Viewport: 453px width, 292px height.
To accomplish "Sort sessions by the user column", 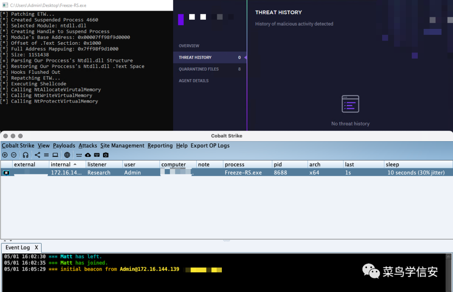I will pyautogui.click(x=141, y=165).
